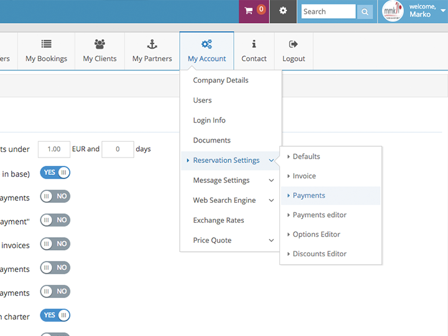Open Exchange Rates menu entry
Image resolution: width=448 pixels, height=336 pixels.
coord(218,220)
